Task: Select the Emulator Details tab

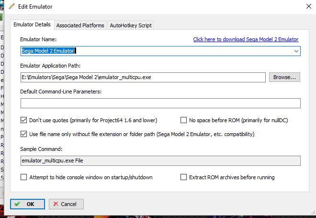Action: coord(32,24)
